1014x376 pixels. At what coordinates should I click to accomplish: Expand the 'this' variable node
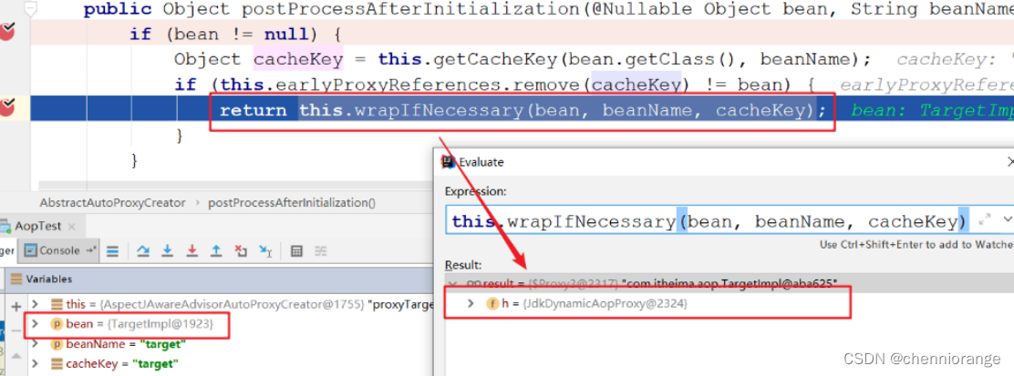click(36, 304)
